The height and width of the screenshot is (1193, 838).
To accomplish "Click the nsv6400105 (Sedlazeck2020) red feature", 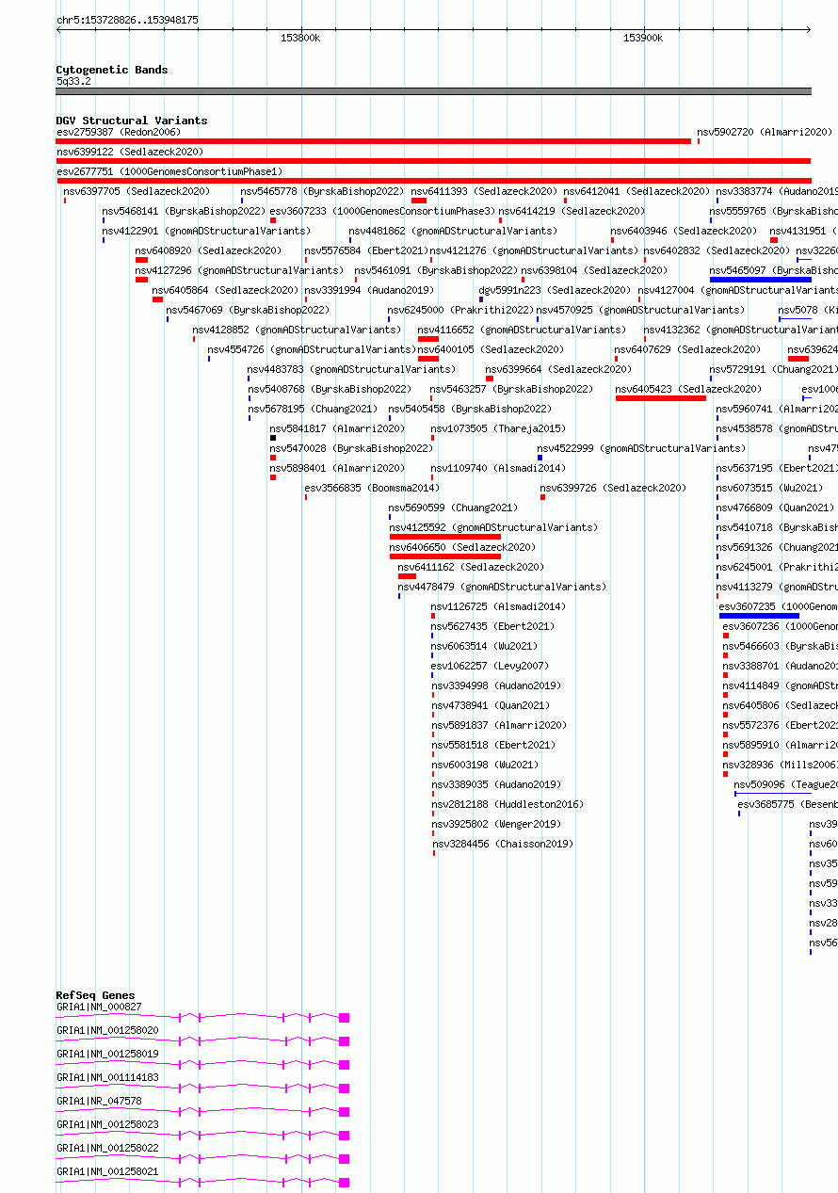I will pyautogui.click(x=428, y=359).
